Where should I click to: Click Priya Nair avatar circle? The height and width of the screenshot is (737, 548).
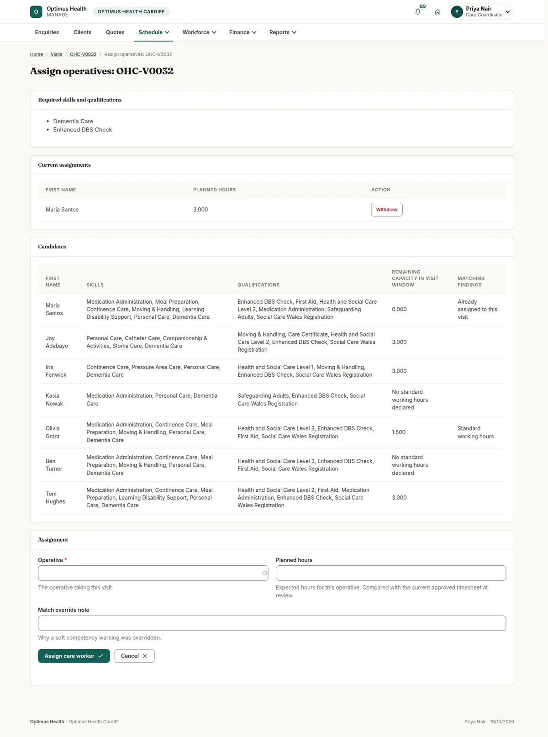pos(457,12)
